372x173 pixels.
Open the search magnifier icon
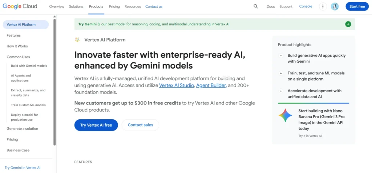[x=256, y=7]
